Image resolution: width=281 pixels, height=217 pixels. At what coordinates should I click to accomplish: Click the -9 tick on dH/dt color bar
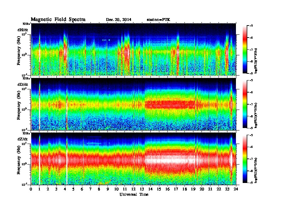click(251, 73)
